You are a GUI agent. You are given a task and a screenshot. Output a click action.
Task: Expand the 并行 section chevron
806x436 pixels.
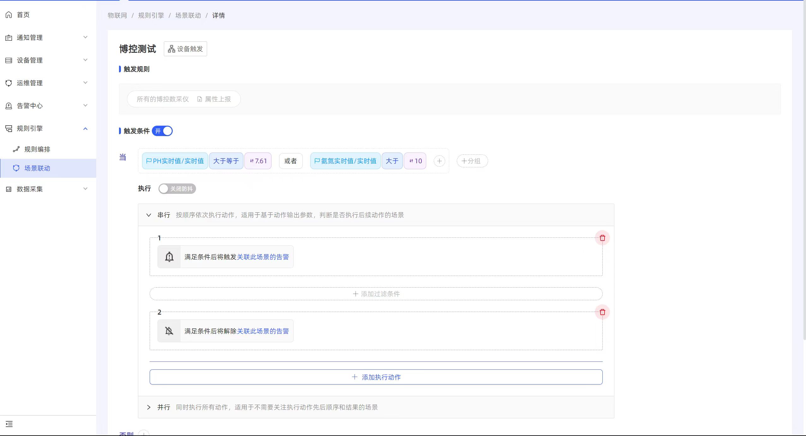tap(149, 407)
